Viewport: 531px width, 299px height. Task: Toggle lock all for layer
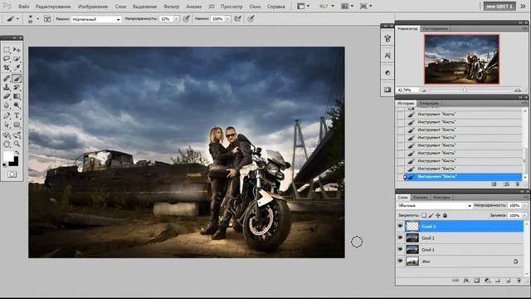pyautogui.click(x=445, y=215)
